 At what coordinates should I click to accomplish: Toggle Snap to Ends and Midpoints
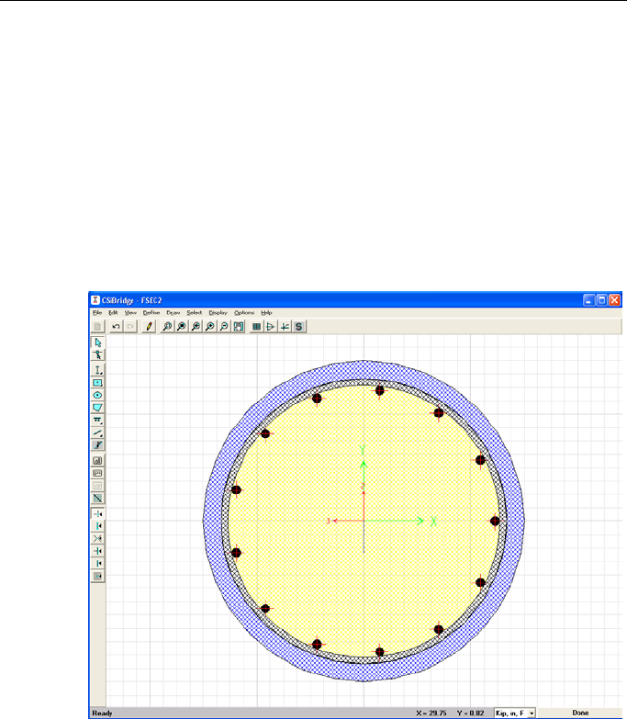[97, 526]
